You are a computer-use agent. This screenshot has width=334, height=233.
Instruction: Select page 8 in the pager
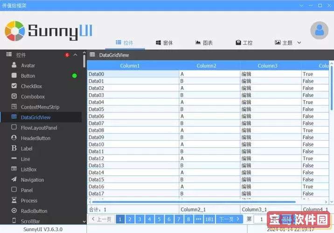click(x=188, y=219)
